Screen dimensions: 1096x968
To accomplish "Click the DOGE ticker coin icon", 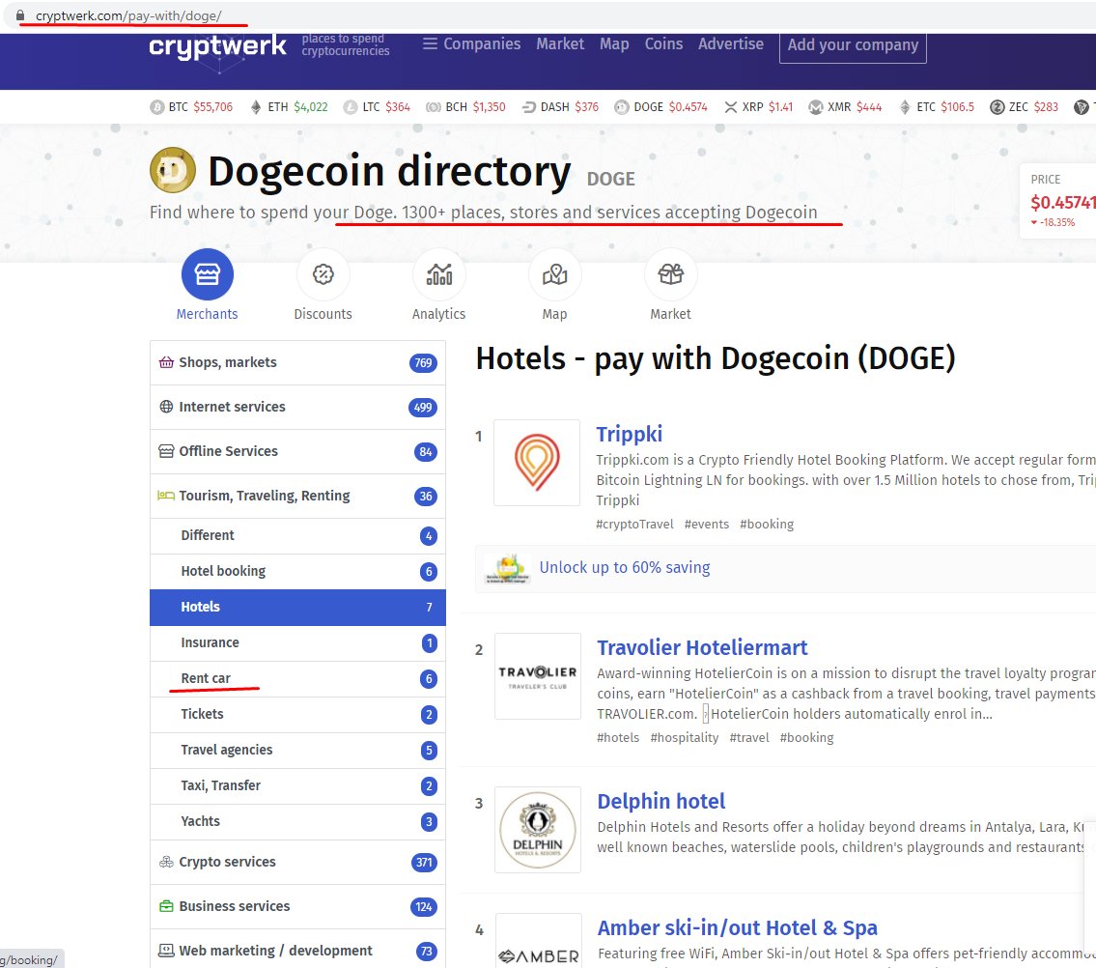I will (x=622, y=107).
